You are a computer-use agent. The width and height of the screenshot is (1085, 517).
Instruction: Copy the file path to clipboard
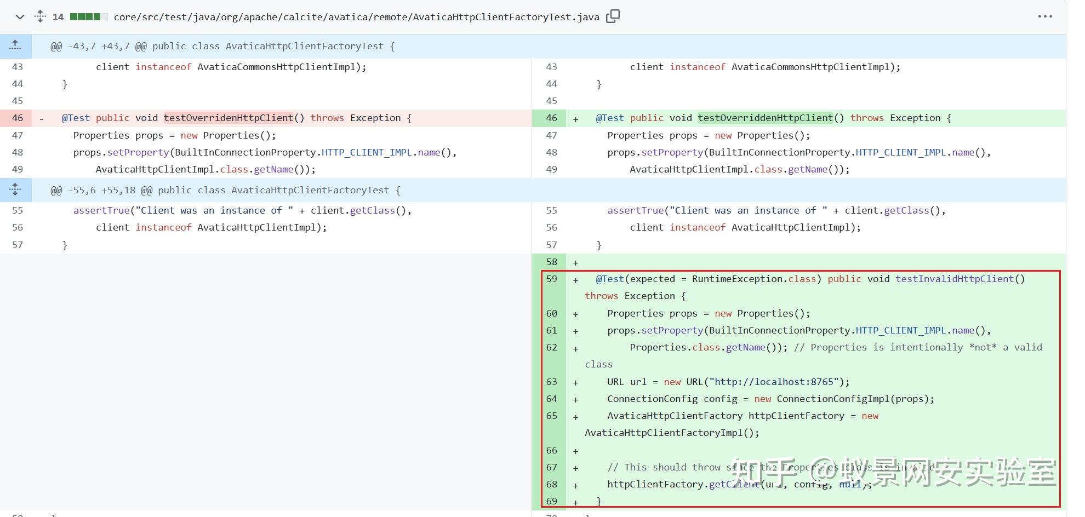[613, 16]
